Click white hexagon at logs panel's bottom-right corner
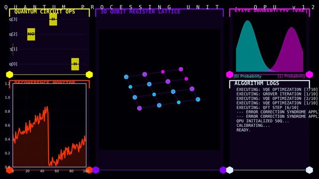Screen dimensions: 319x179 pyautogui.click(x=310, y=170)
